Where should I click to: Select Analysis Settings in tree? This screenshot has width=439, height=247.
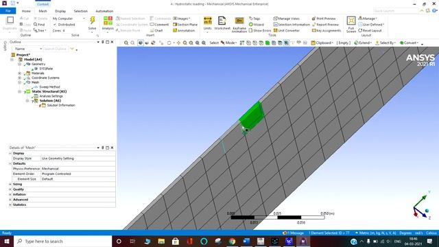51,96
